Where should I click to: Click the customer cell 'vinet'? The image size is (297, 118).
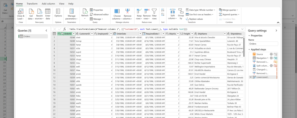tap(85, 38)
